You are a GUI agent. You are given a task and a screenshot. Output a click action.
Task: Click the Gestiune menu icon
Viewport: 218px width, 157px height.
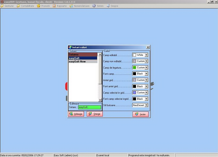[x=2, y=6]
